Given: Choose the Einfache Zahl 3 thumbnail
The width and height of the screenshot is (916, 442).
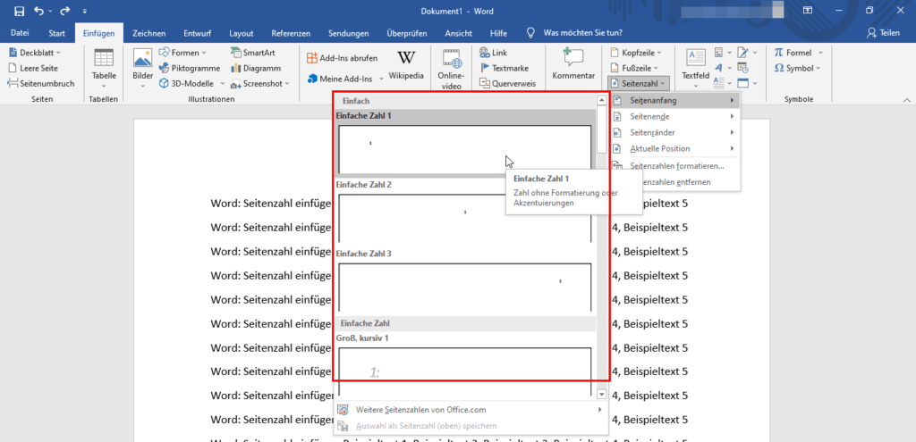Looking at the screenshot, I should [x=464, y=287].
